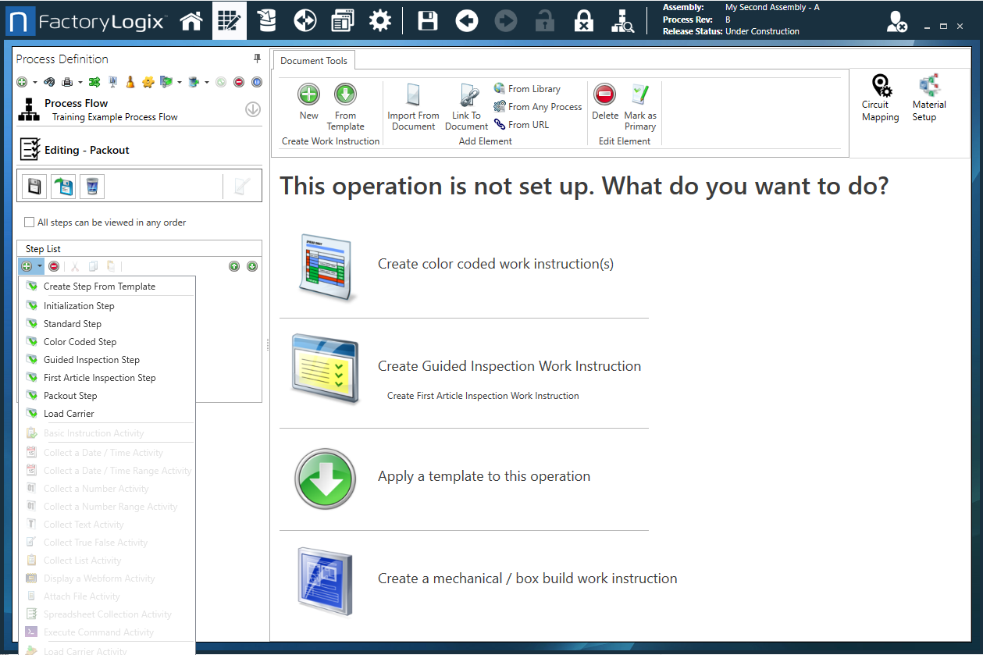Enable 'All steps can be viewed in any order'
The width and height of the screenshot is (983, 655).
tap(30, 222)
